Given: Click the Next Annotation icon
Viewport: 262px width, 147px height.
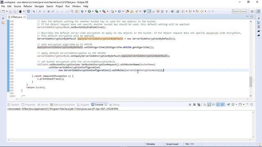Looking at the screenshot, I should pyautogui.click(x=183, y=11).
